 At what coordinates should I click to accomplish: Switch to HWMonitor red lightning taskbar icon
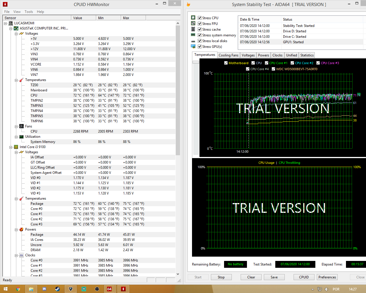123,289
